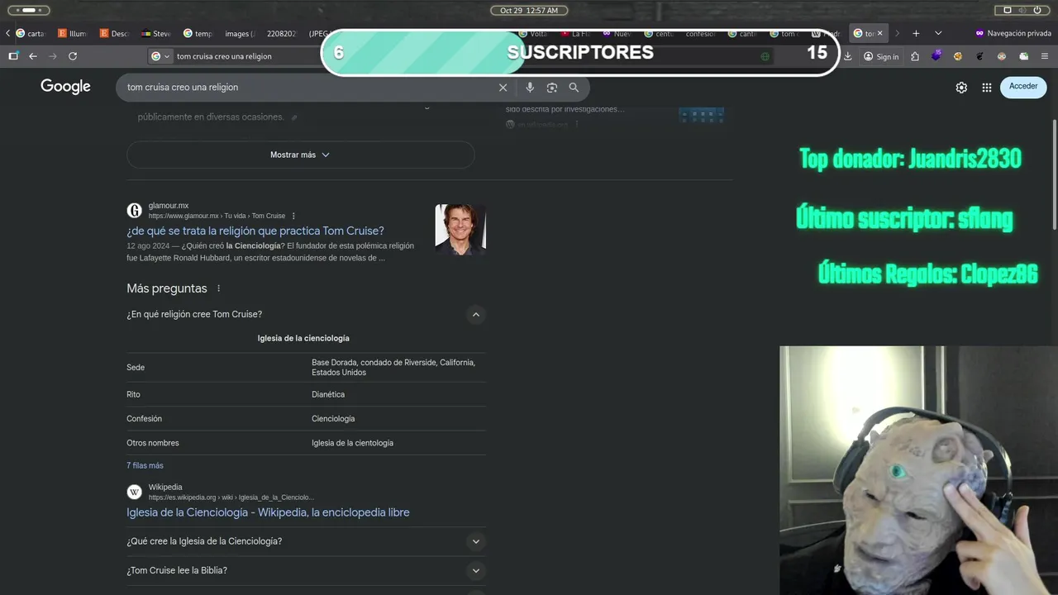This screenshot has height=595, width=1058.
Task: Collapse '¿En qué religión cree Tom Cruise?'
Action: (475, 315)
